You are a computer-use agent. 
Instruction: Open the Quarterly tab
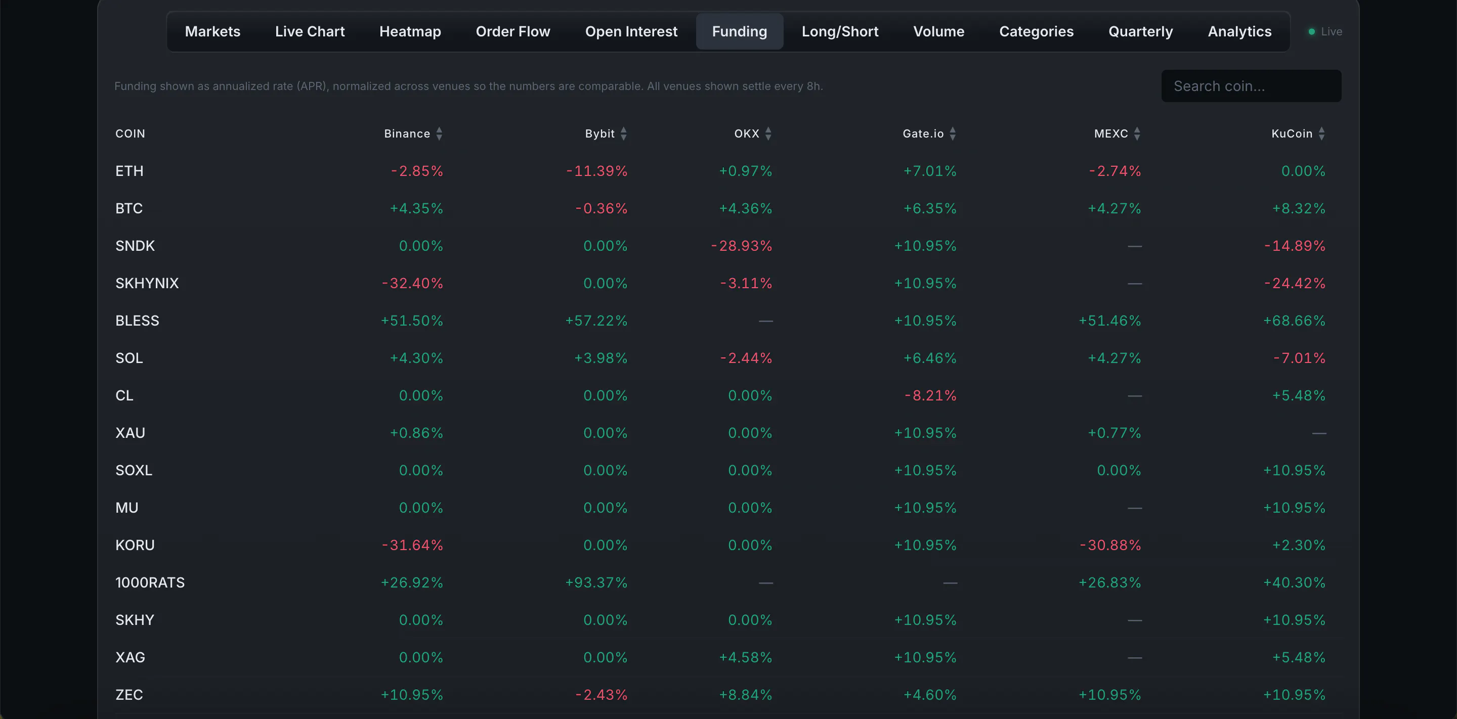(1141, 32)
